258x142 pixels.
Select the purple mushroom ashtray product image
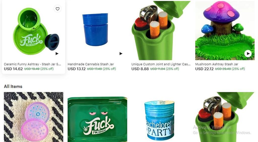tap(225, 30)
